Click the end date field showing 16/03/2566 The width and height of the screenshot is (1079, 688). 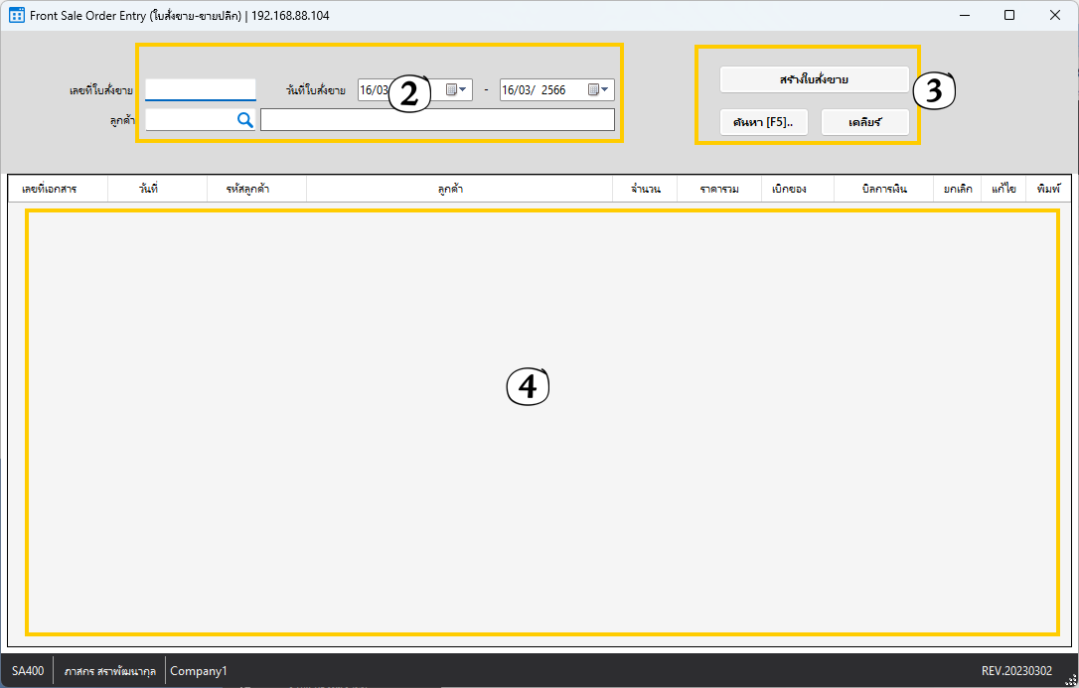pos(541,90)
